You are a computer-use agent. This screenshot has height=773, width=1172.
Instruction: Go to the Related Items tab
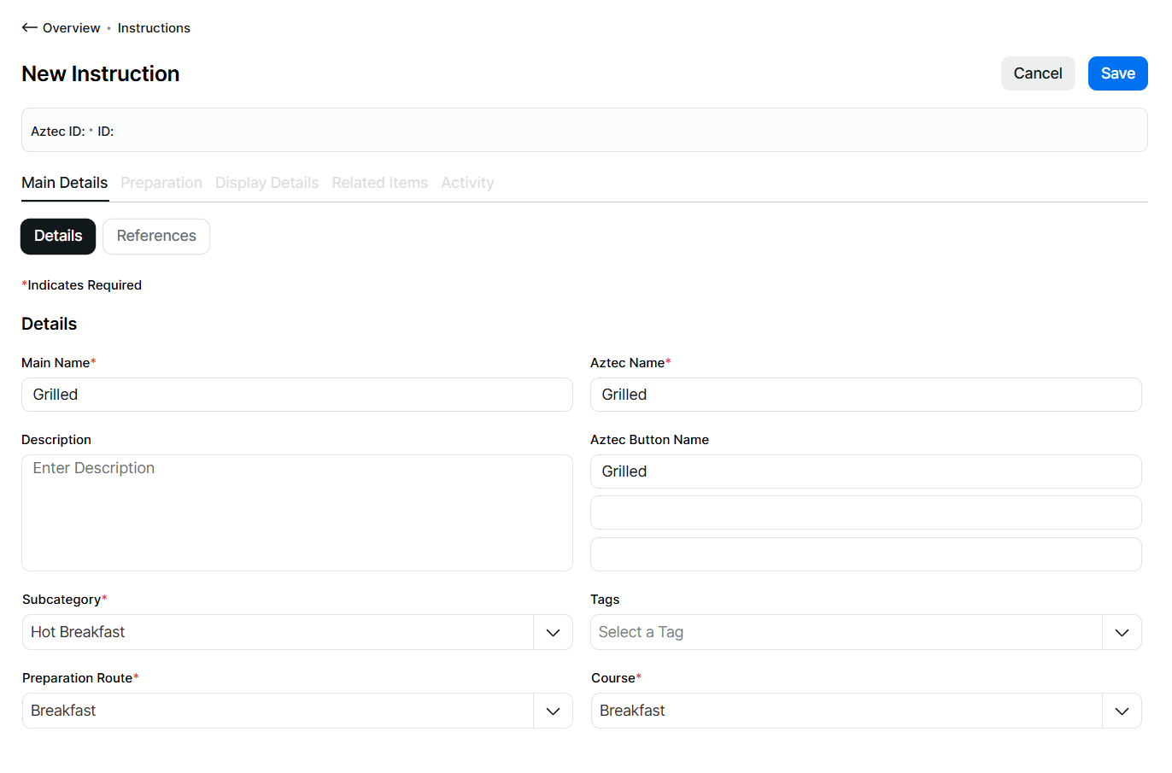coord(379,183)
